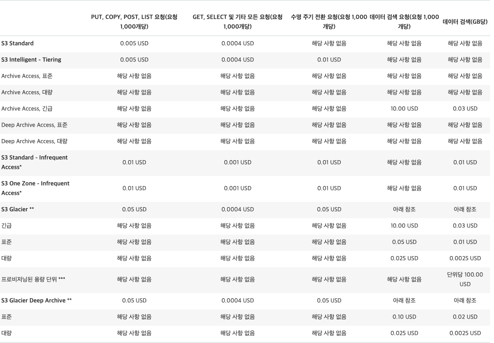494x343 pixels.
Task: Select the S3 Intelligent - Tiering row label
Action: click(x=31, y=60)
